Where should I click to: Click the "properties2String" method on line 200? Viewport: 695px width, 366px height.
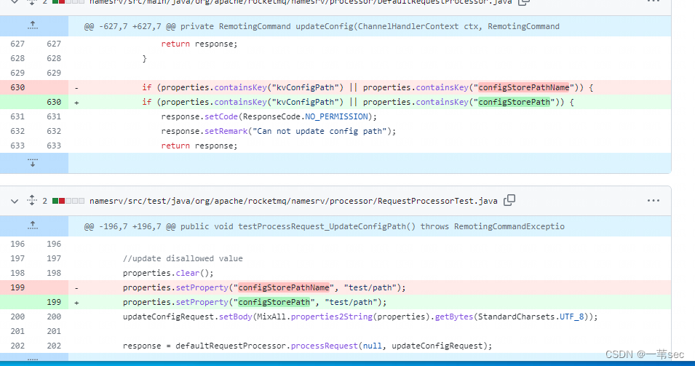tap(332, 317)
